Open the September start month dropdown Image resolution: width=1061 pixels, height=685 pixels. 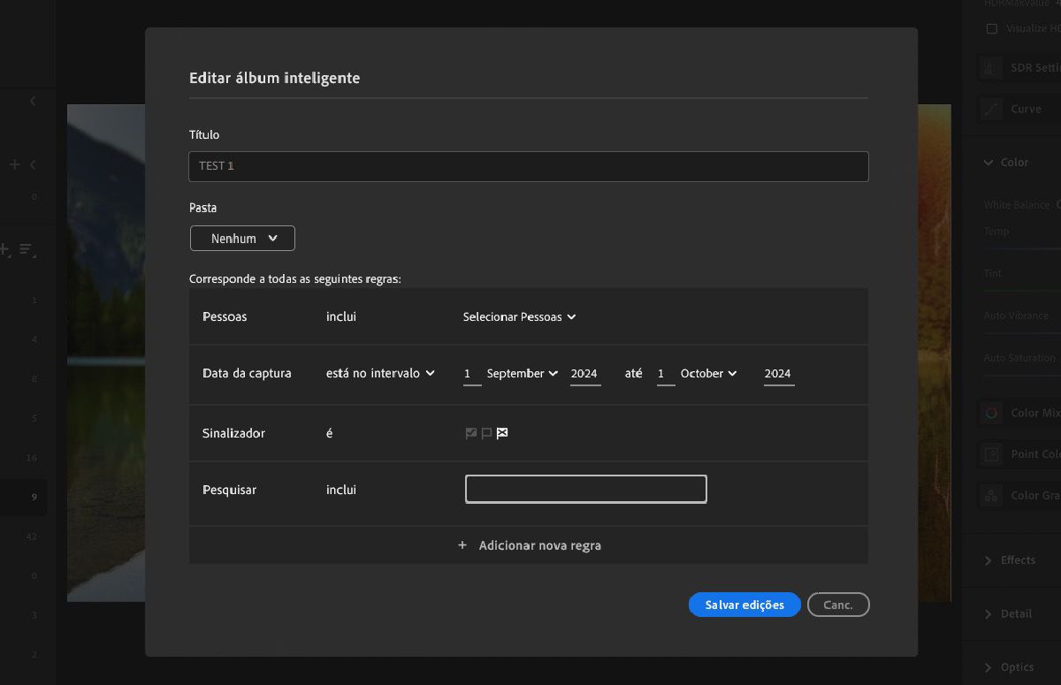click(522, 373)
